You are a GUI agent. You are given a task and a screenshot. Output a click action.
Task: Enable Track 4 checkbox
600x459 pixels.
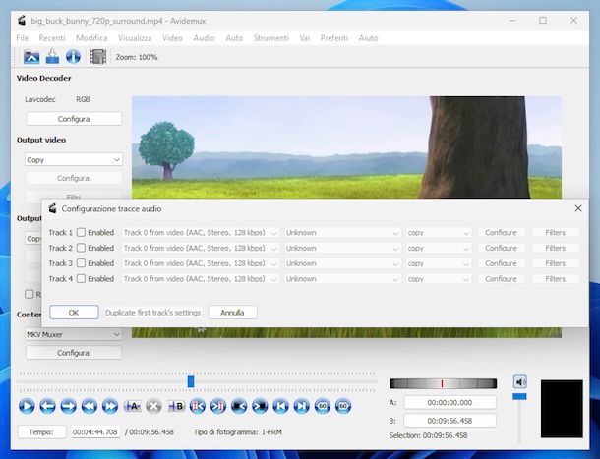pyautogui.click(x=81, y=279)
